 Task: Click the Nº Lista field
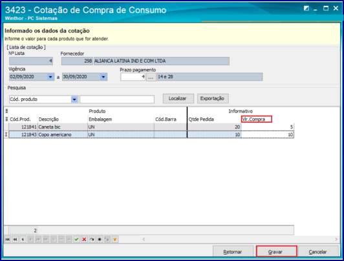31,61
